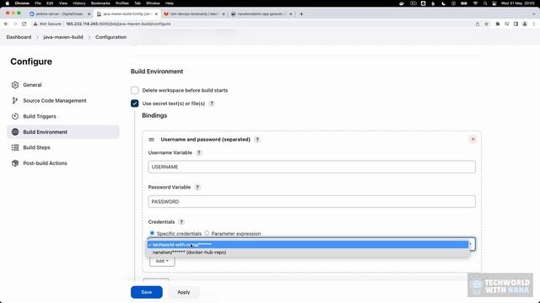The width and height of the screenshot is (540, 303).
Task: Expand Chrome tab search chevron
Action: (533, 13)
